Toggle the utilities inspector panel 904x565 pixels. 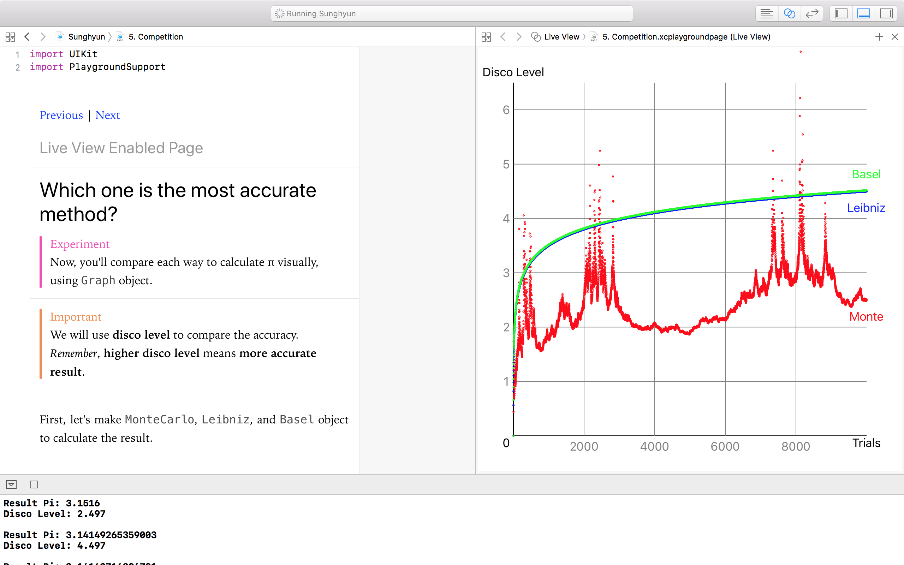coord(886,14)
